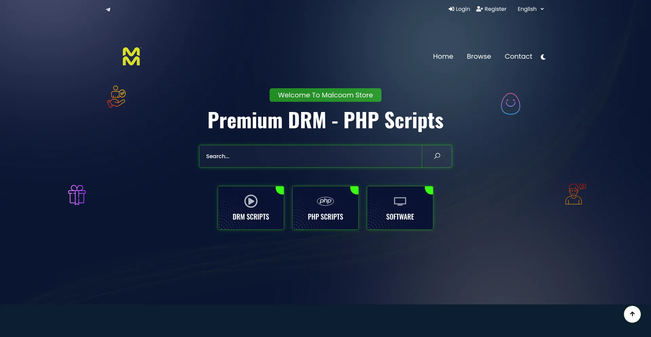Select the DRM Scripts category card
Image resolution: width=651 pixels, height=337 pixels.
tap(251, 208)
